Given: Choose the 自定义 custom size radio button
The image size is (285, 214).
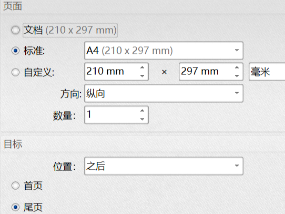Looking at the screenshot, I should tap(15, 72).
